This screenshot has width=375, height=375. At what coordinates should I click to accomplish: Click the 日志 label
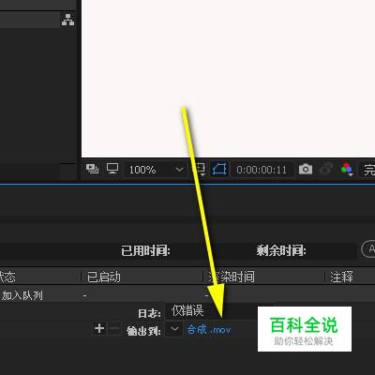click(x=149, y=313)
